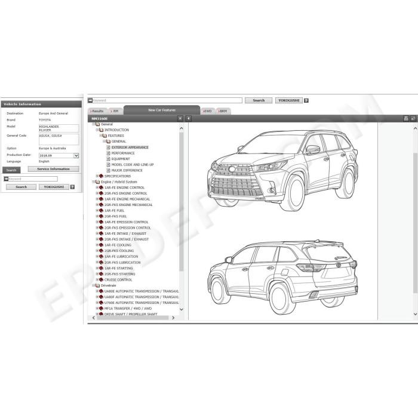The height and width of the screenshot is (418, 418).
Task: Collapse the GENERAL subfolder node
Action: coord(105,142)
